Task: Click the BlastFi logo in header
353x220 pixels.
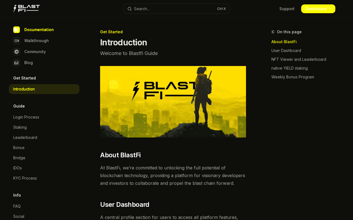Action: [x=26, y=9]
